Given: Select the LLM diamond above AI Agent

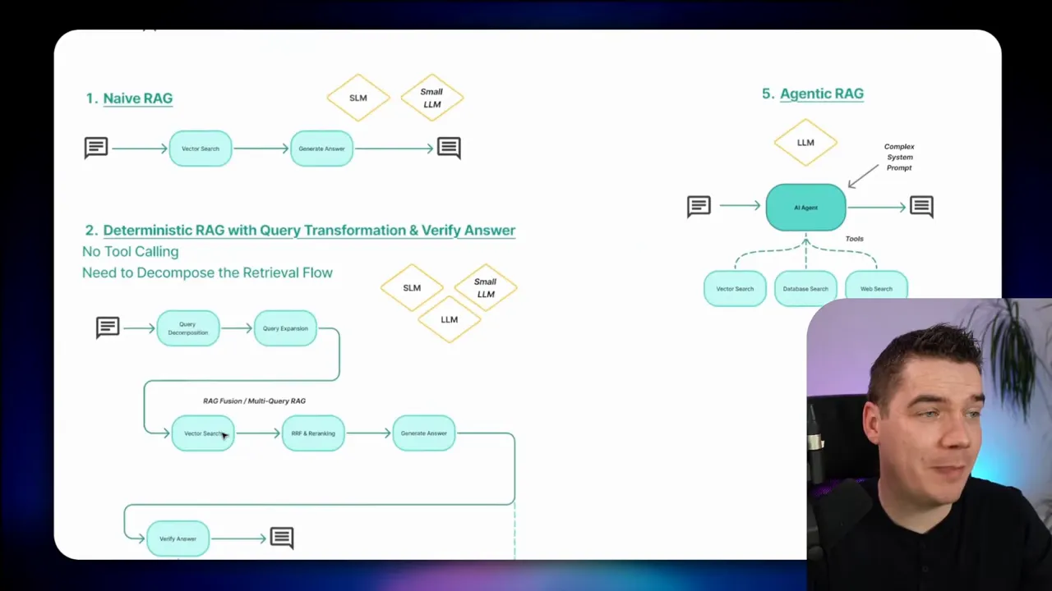Looking at the screenshot, I should click(x=805, y=141).
